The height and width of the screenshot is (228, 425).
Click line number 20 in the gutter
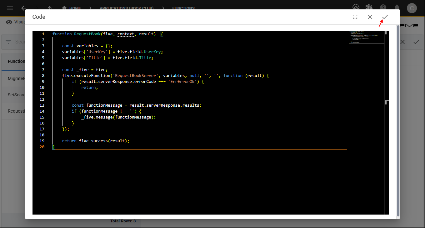[42, 147]
